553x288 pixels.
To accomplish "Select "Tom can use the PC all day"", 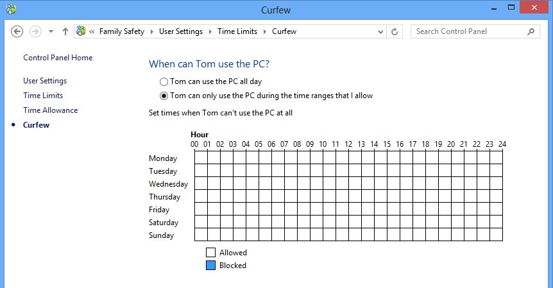I will click(164, 82).
